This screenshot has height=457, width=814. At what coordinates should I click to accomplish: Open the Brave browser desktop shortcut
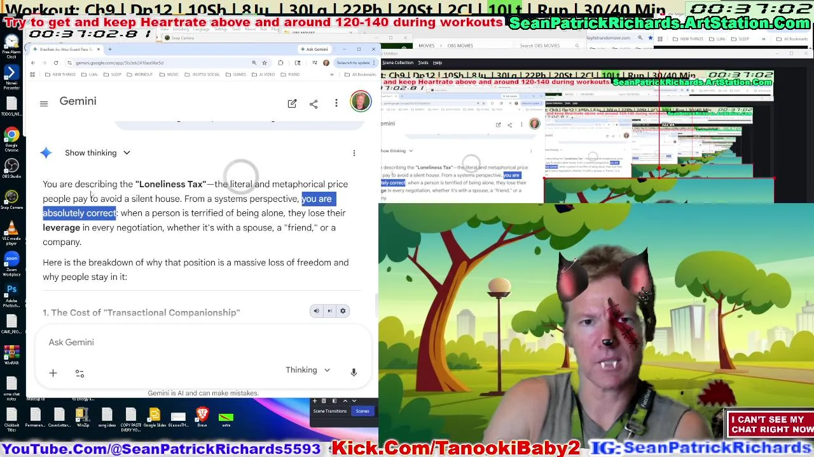pos(202,416)
